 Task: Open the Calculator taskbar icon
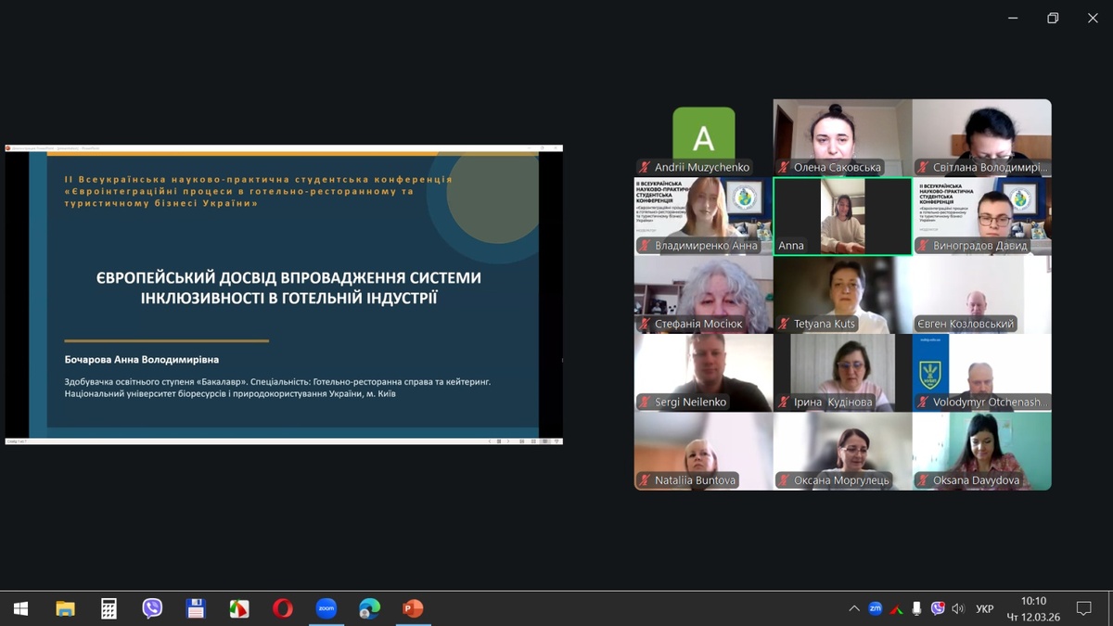pyautogui.click(x=109, y=608)
